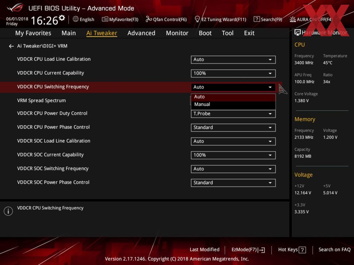Select Auto option in open dropdown list

pos(233,97)
